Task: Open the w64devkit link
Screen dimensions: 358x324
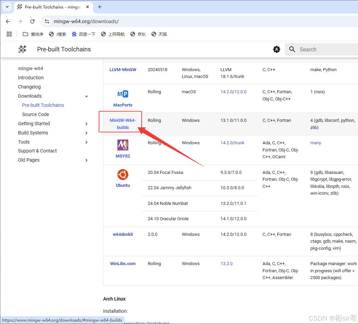Action: click(x=123, y=234)
